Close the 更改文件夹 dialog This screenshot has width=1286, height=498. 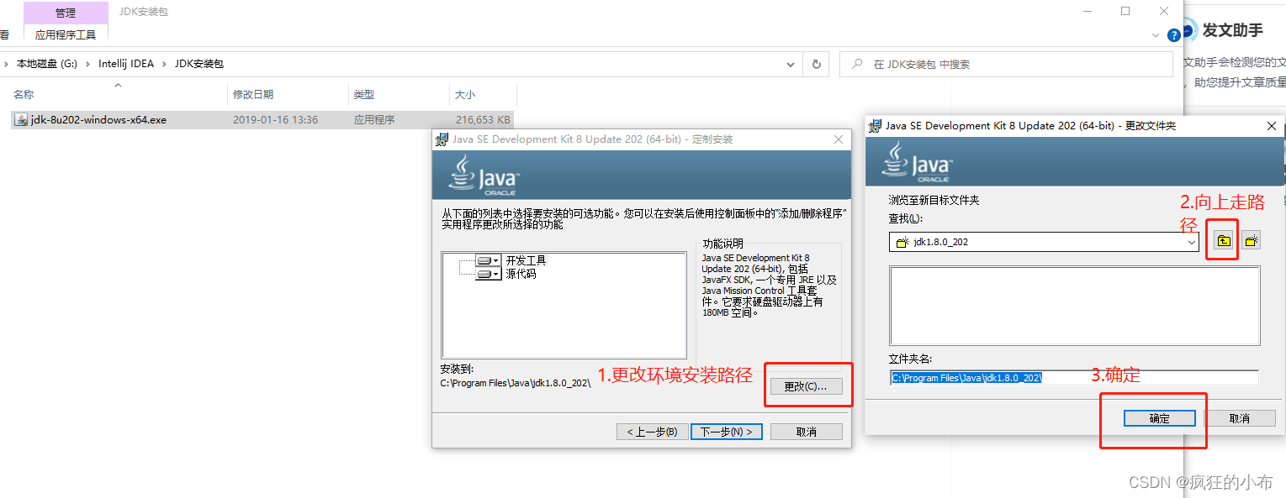1271,125
